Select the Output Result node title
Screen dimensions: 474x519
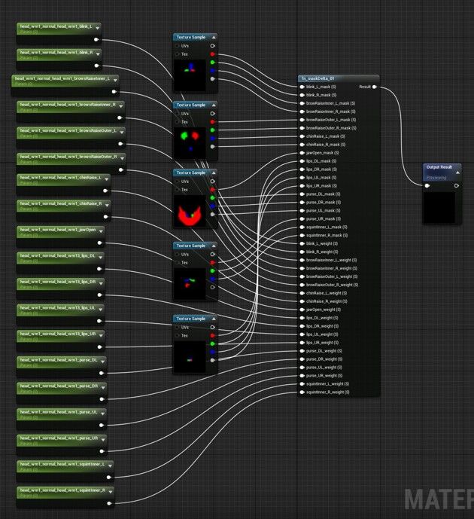pos(439,167)
